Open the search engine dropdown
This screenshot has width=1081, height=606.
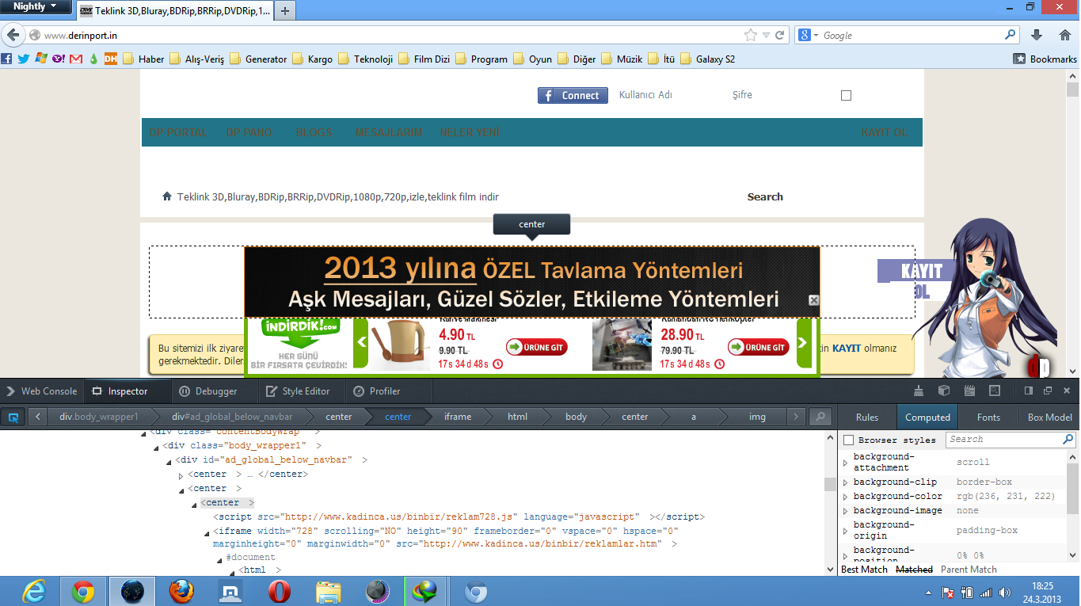click(808, 35)
